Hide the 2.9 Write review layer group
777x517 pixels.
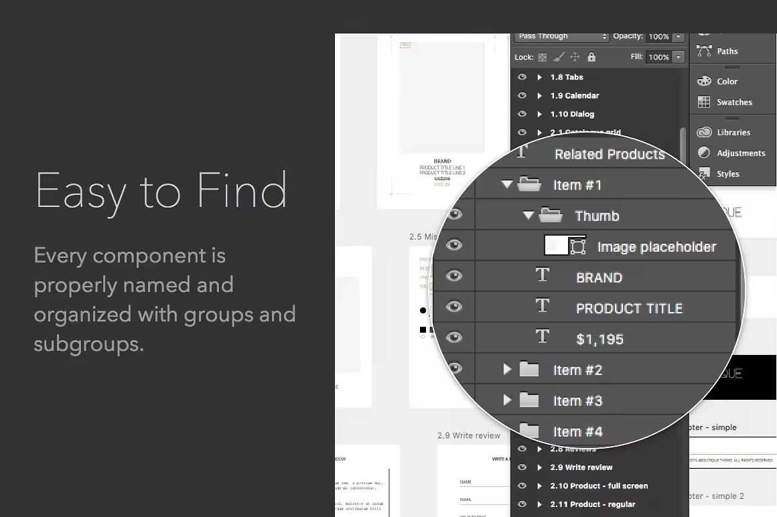pos(522,467)
